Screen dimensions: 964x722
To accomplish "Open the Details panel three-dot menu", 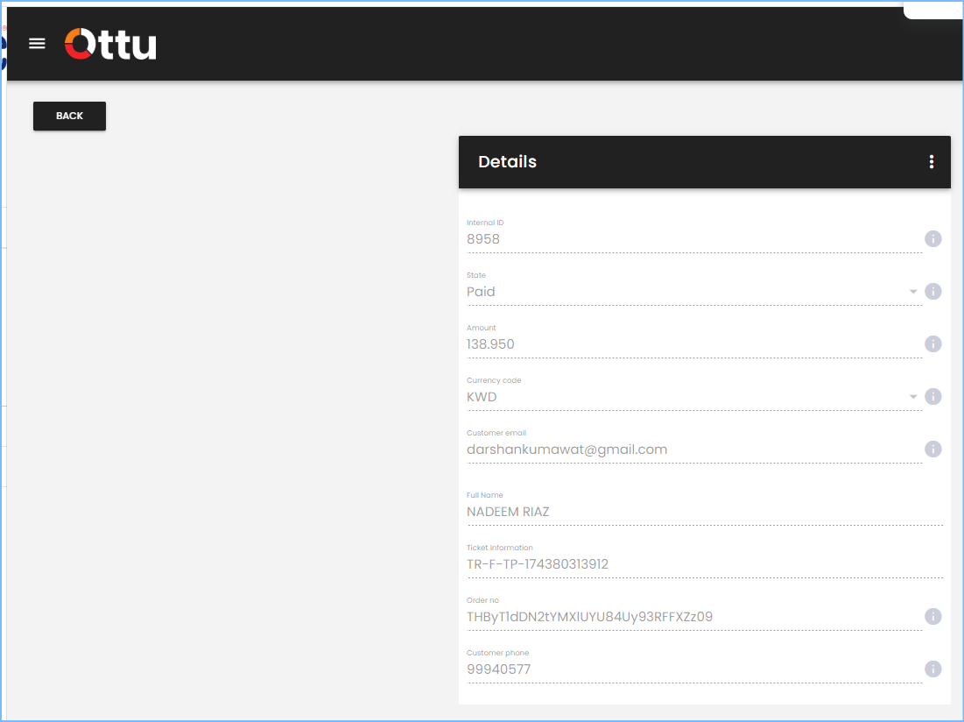I will (x=932, y=162).
